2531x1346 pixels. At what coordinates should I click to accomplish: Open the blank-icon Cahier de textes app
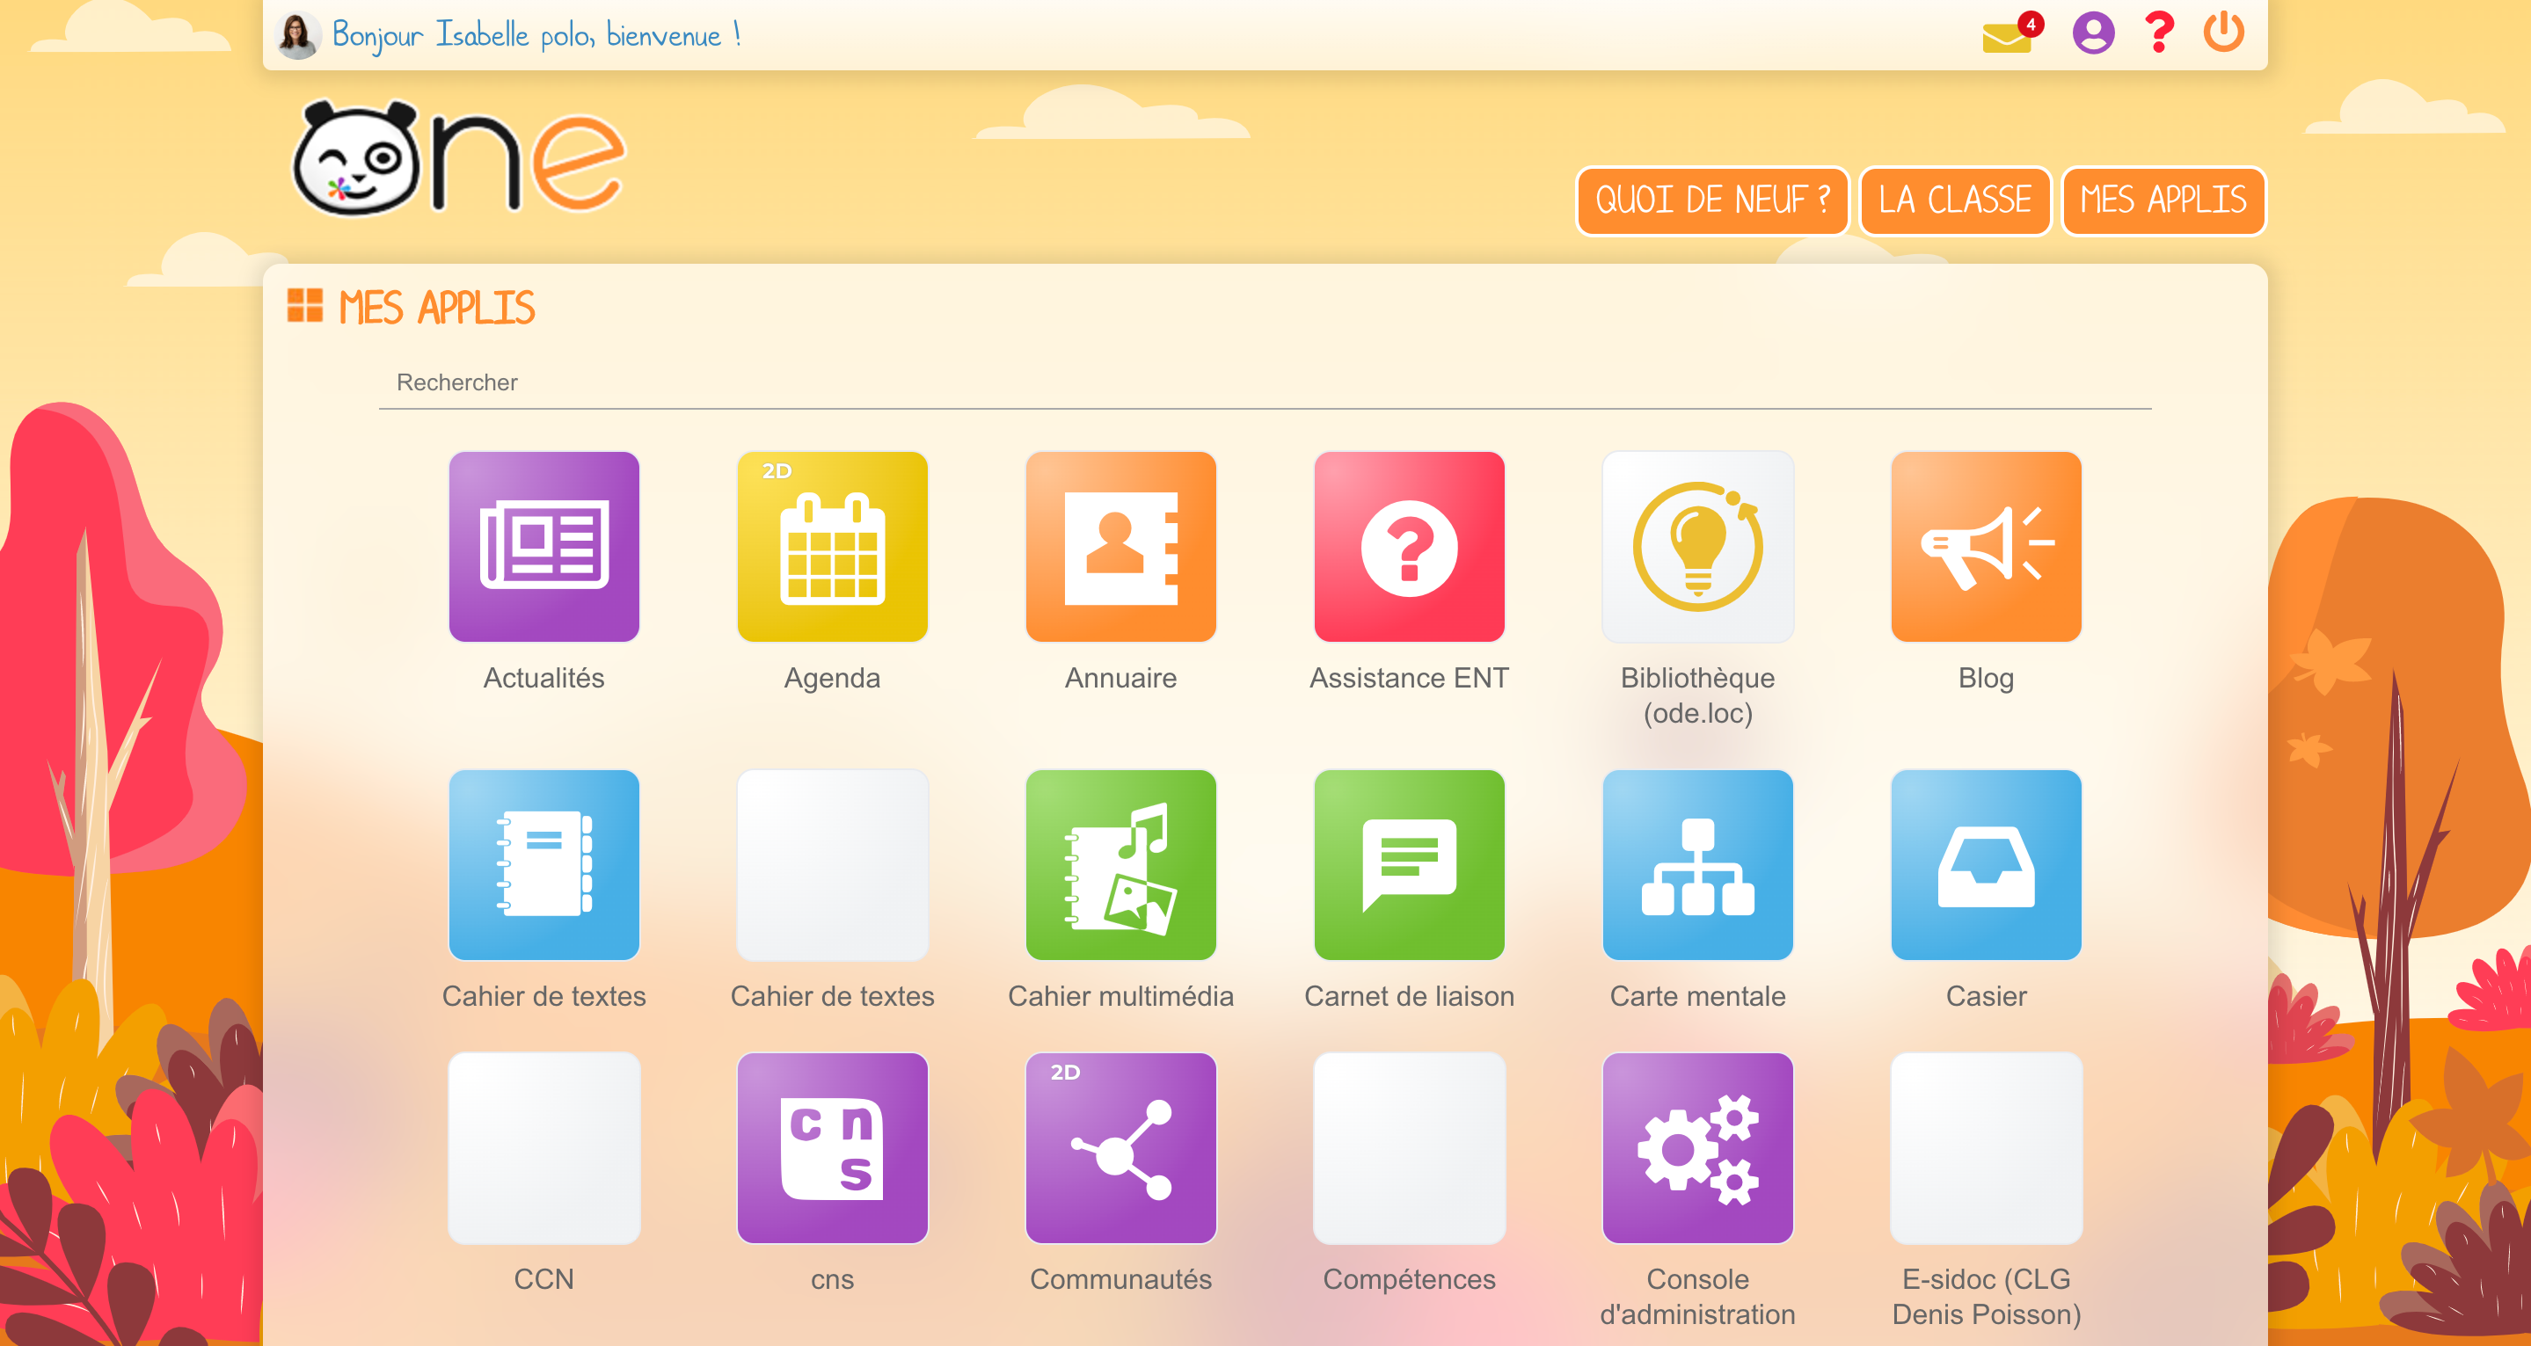pos(832,864)
